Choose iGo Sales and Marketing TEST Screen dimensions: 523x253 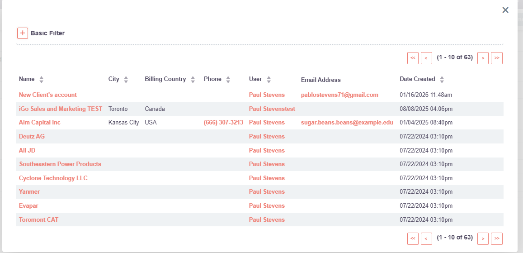(61, 109)
